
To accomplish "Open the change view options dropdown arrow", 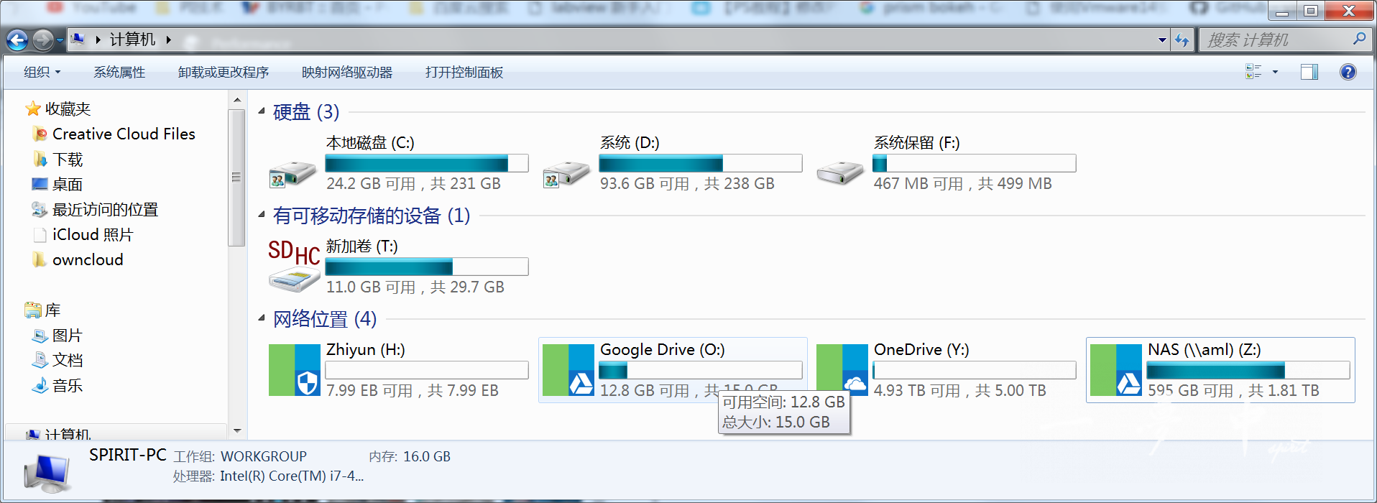I will pyautogui.click(x=1275, y=72).
